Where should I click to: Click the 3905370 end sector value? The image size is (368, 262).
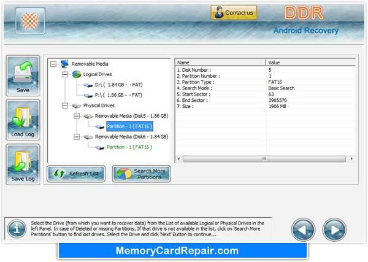click(x=278, y=100)
